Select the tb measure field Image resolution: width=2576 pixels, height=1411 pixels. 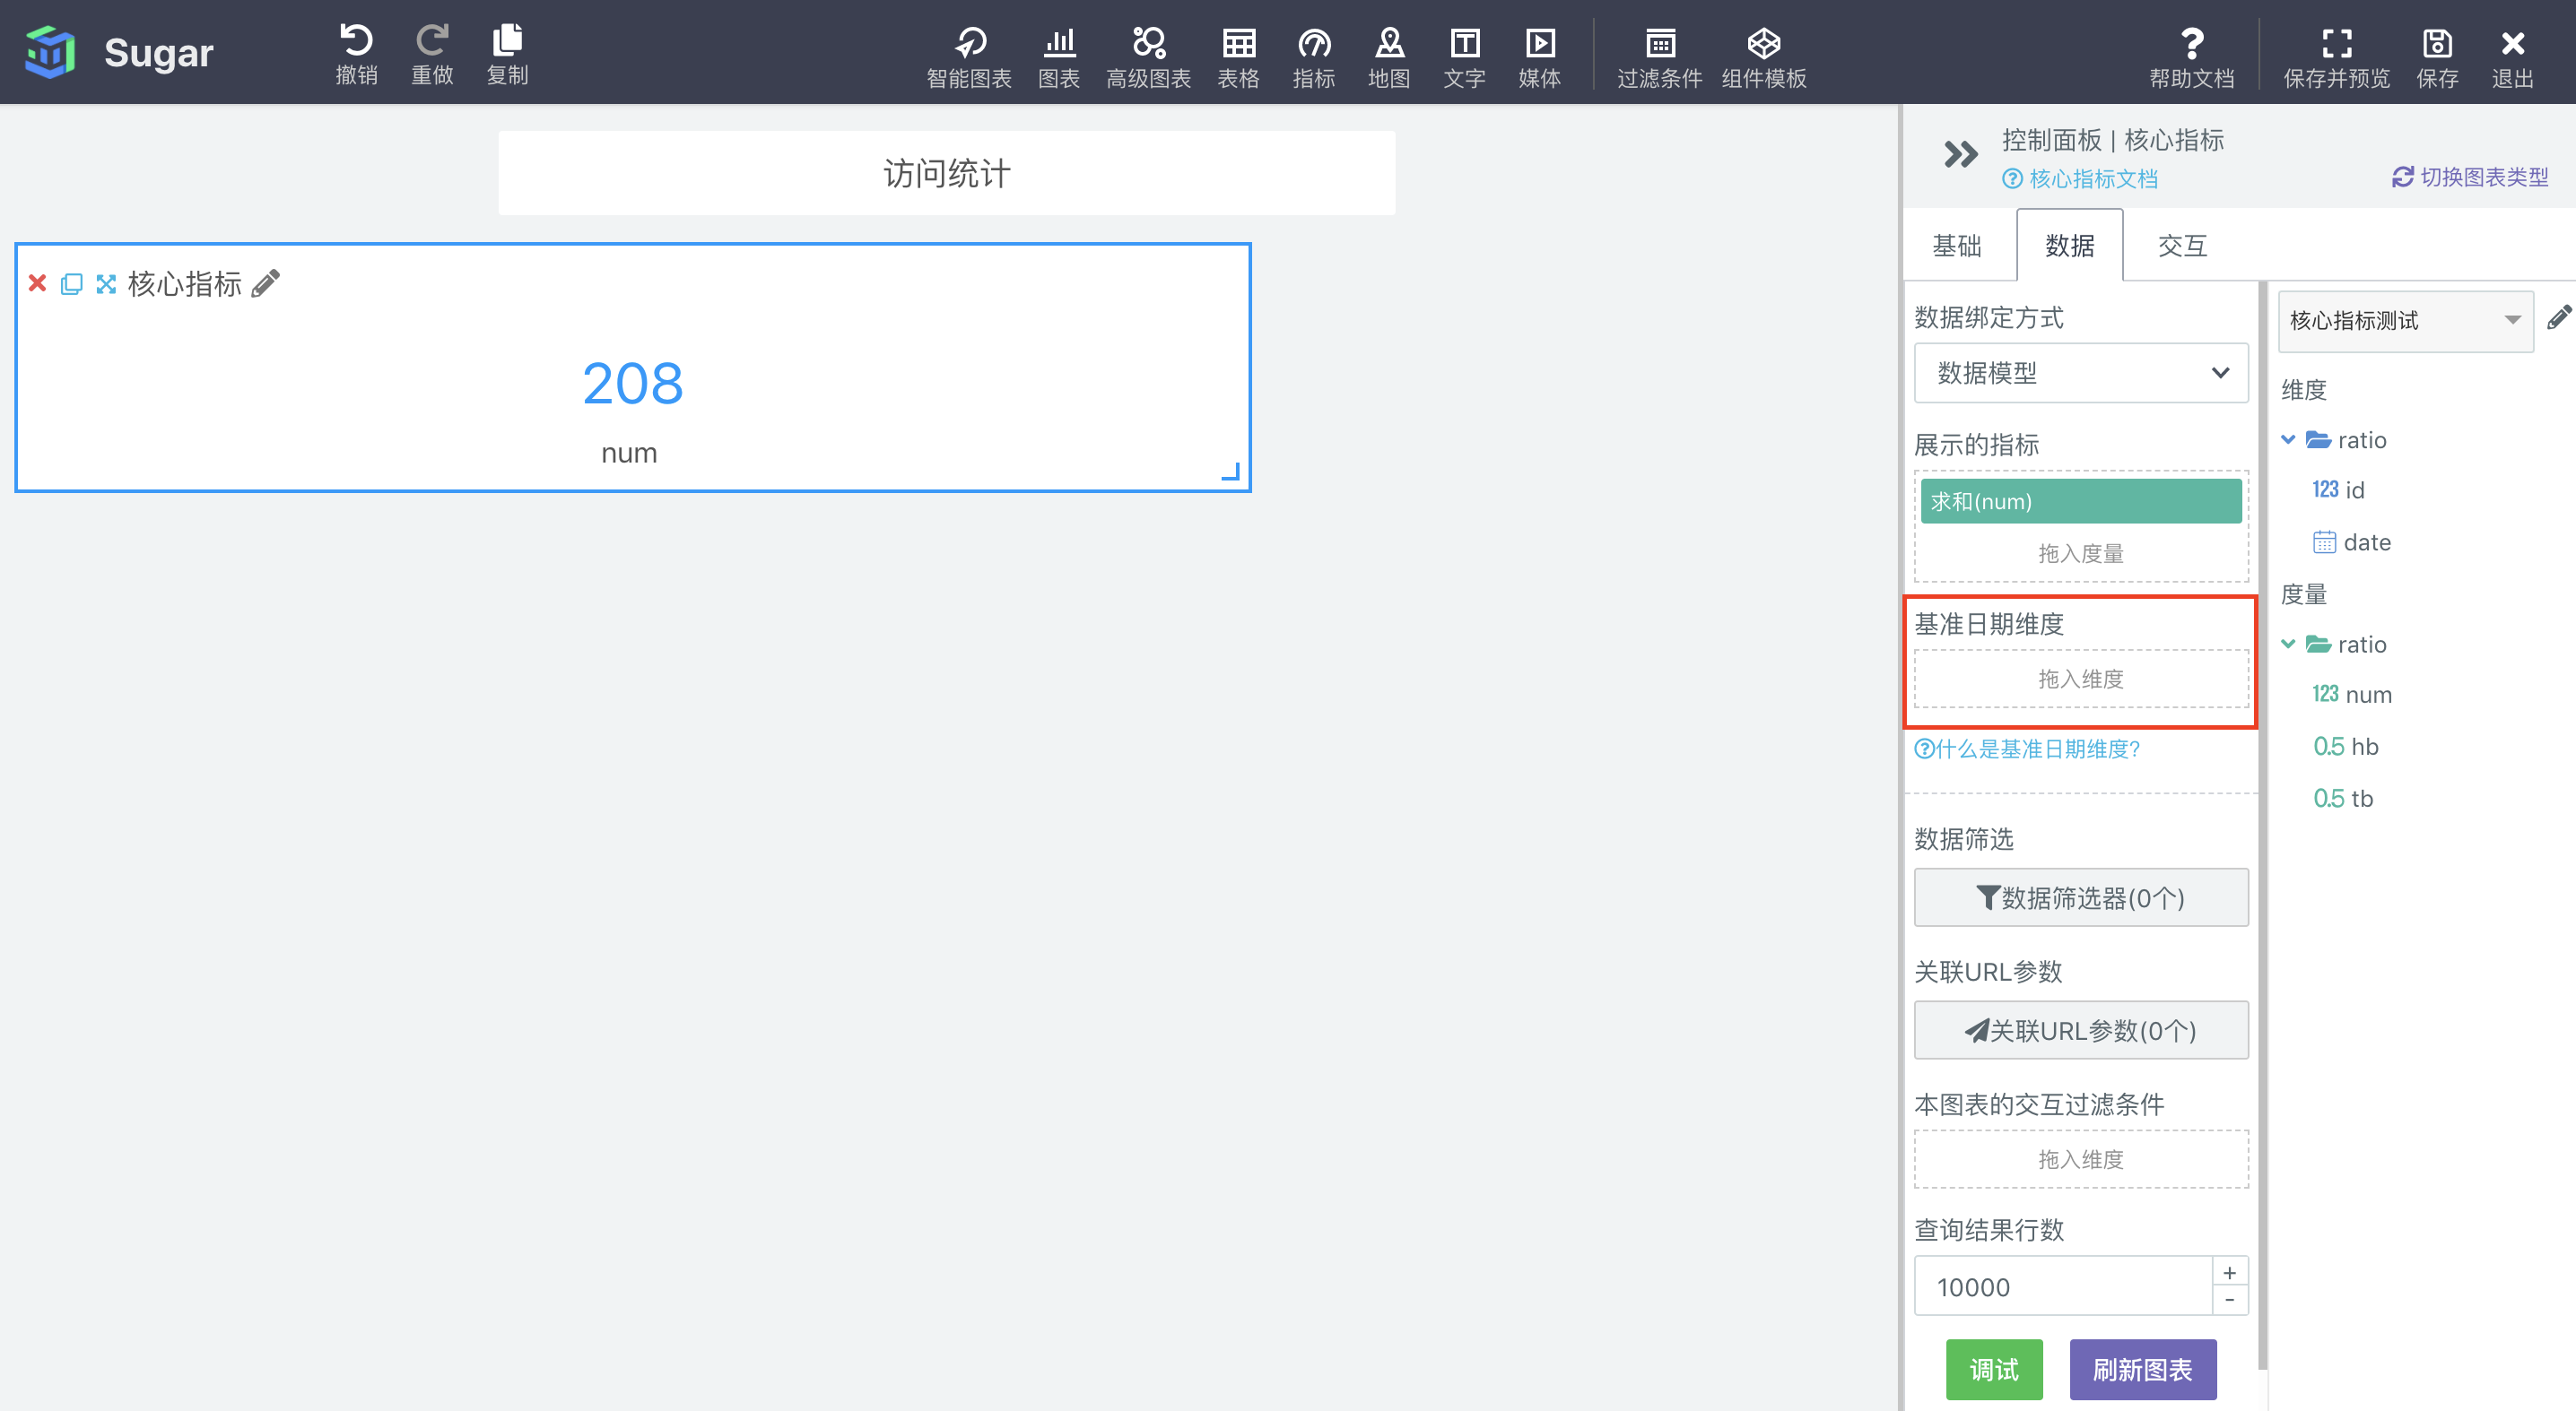point(2343,799)
